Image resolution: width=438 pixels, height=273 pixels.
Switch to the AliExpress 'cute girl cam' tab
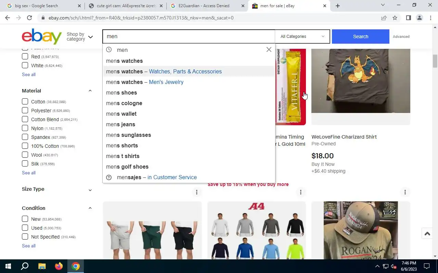pyautogui.click(x=125, y=6)
